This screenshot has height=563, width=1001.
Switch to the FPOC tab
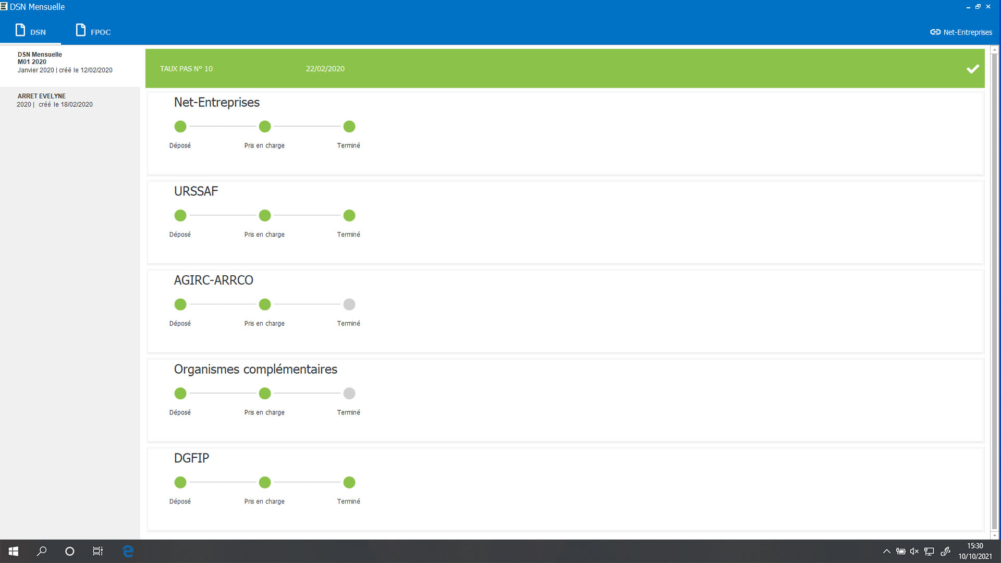(x=93, y=31)
